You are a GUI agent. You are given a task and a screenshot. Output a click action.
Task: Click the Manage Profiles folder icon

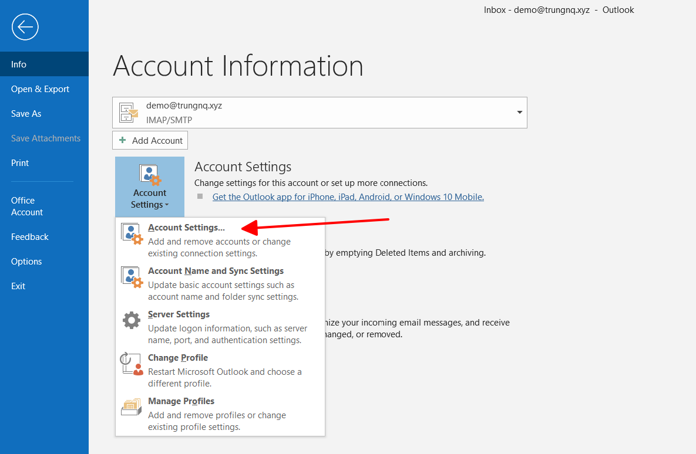[x=132, y=406]
